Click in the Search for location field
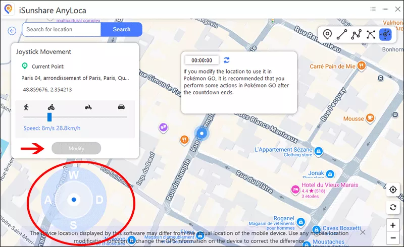The image size is (404, 247). point(62,29)
